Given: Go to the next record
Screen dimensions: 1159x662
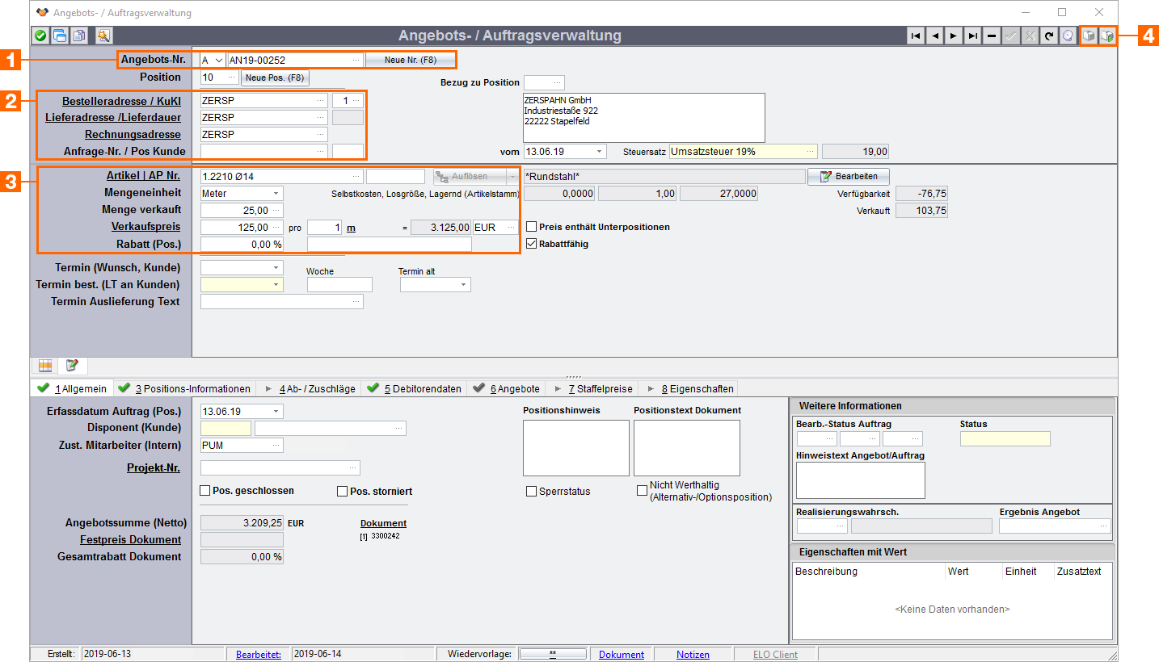Looking at the screenshot, I should click(x=954, y=36).
